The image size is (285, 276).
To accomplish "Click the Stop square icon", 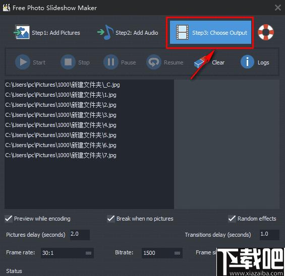I will (68, 62).
